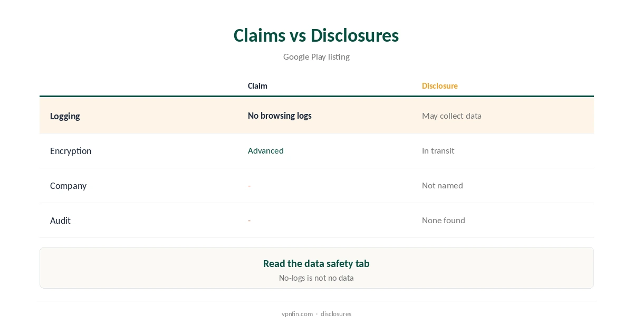Click the 'No browsing logs' cell
The image size is (633, 324).
280,116
